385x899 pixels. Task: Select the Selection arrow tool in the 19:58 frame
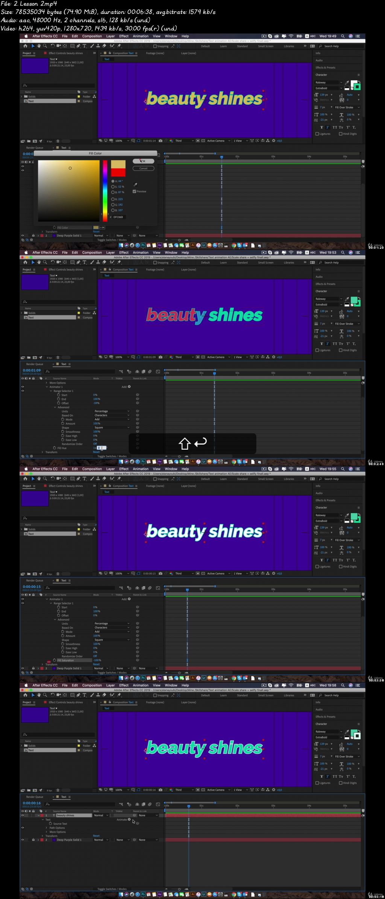click(33, 695)
